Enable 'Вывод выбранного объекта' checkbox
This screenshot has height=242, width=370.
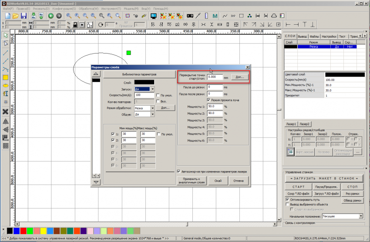287,204
